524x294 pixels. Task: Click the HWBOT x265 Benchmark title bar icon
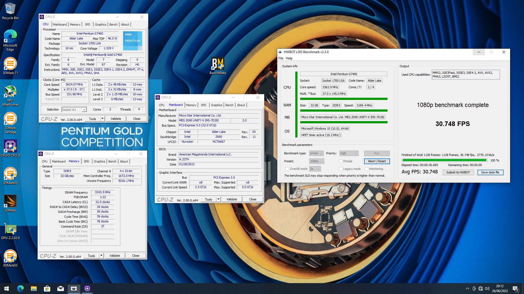[280, 52]
